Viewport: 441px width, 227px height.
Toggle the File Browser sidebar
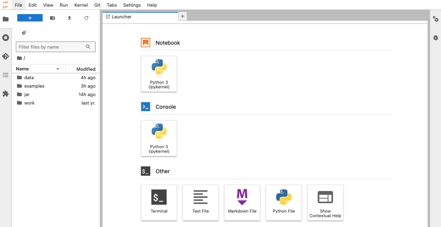[x=6, y=19]
